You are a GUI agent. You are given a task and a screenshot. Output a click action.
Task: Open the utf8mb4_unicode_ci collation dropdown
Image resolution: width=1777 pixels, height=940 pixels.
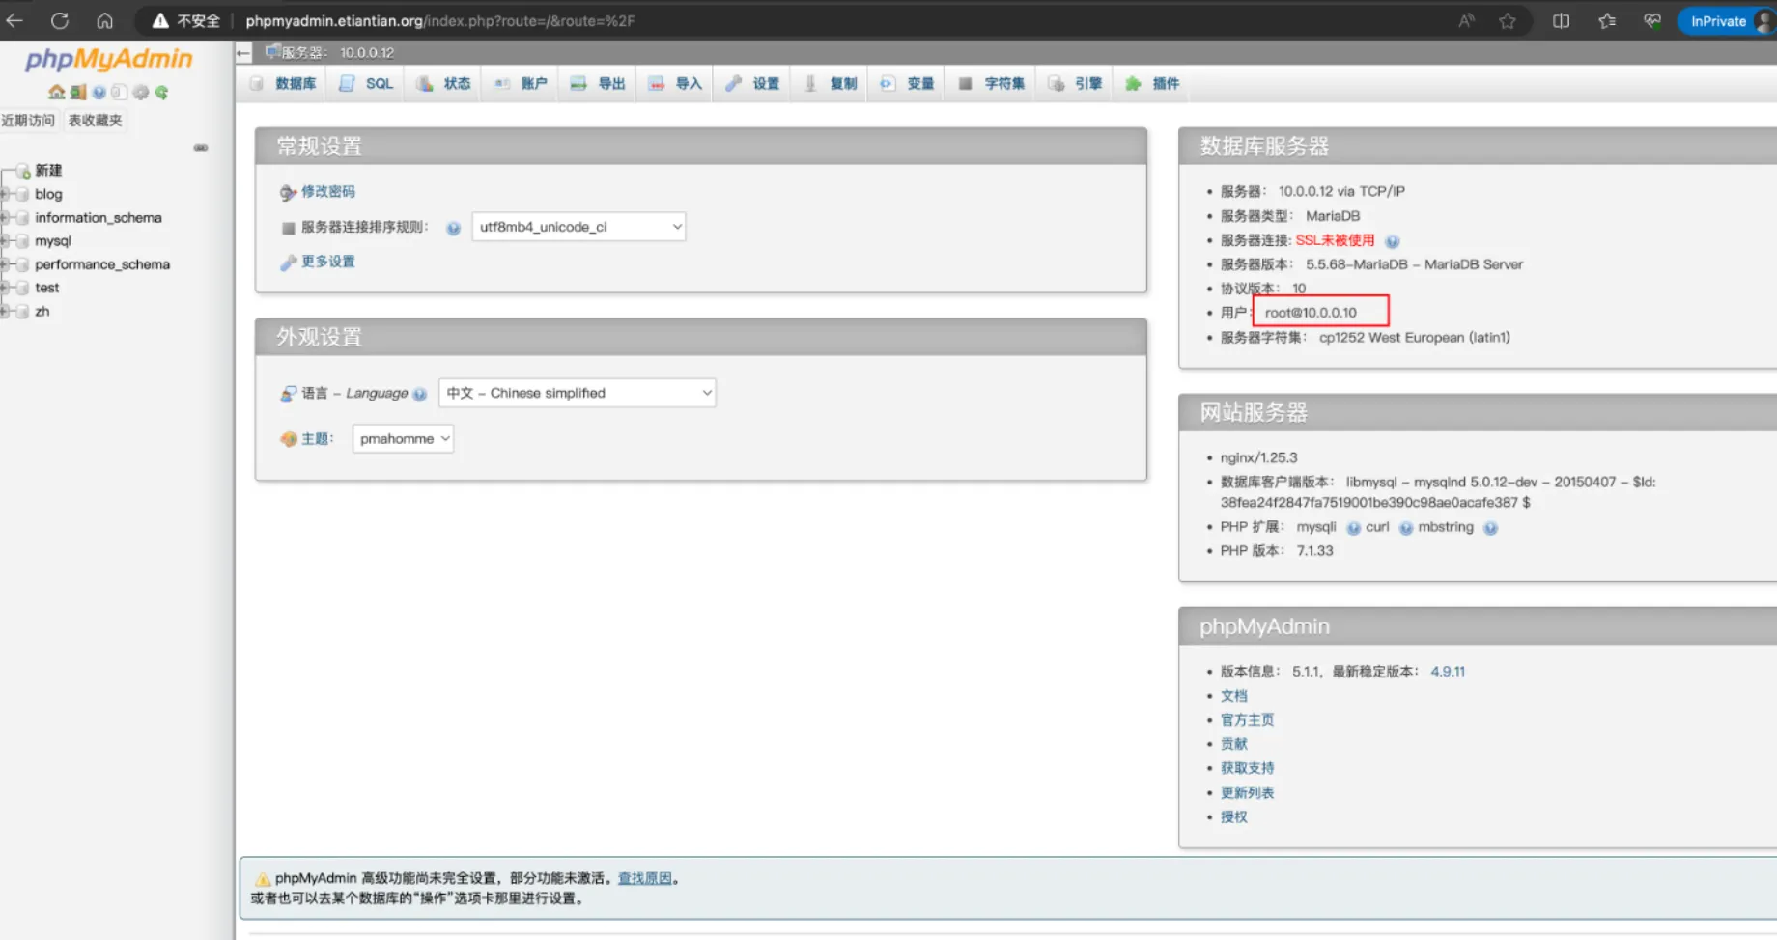pyautogui.click(x=578, y=227)
